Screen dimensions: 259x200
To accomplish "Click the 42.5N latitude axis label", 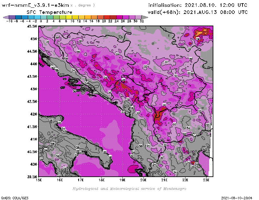I will (32, 102).
